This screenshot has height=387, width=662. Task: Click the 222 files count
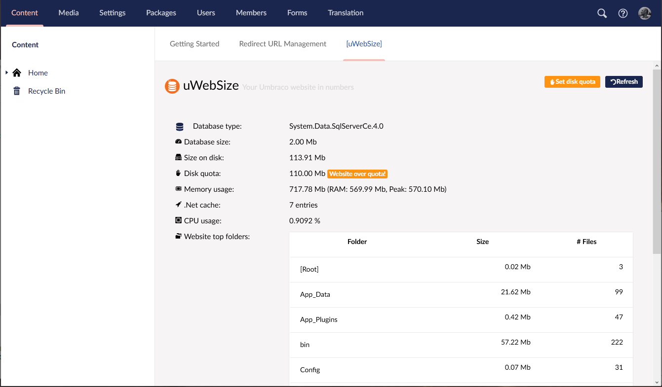pyautogui.click(x=617, y=342)
